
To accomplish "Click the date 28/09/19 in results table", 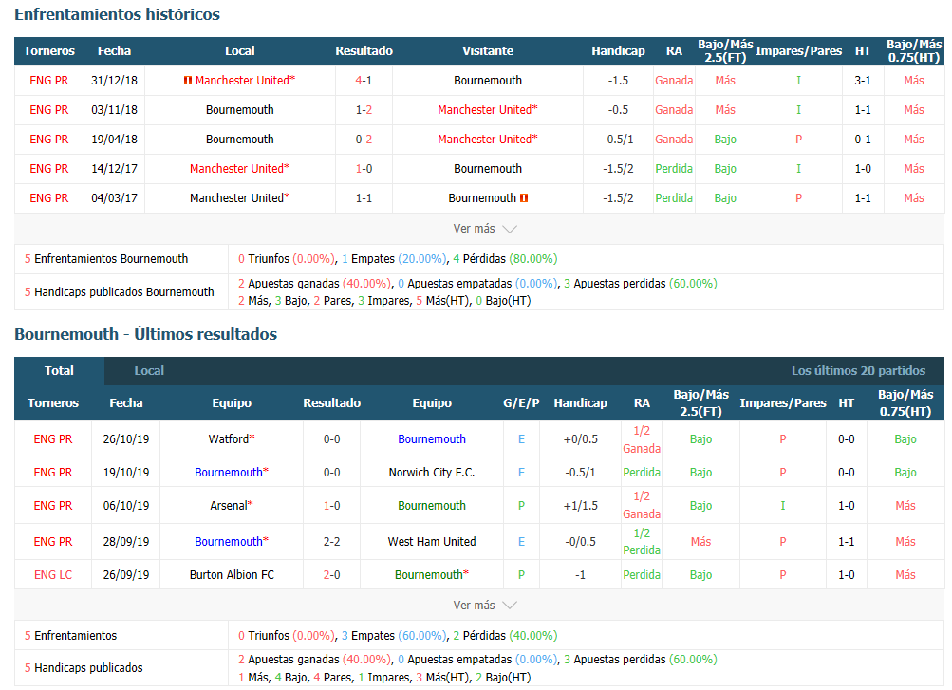I will (125, 541).
